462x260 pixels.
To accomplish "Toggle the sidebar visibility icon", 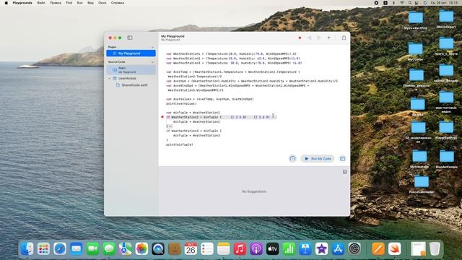I will pos(130,38).
